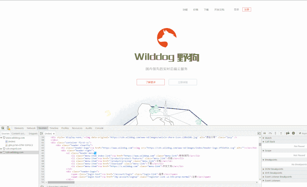The width and height of the screenshot is (307, 187).
Task: Click the 了解更多 button
Action: tap(151, 82)
